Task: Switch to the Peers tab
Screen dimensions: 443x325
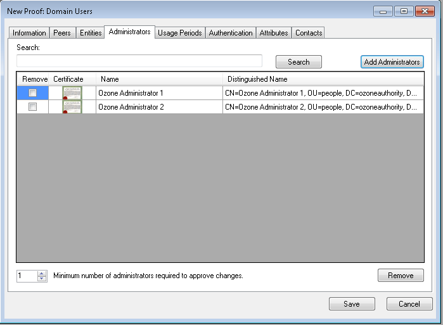Action: coord(62,33)
